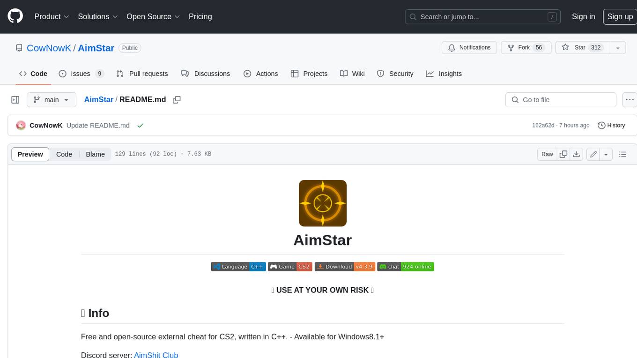Image resolution: width=637 pixels, height=358 pixels.
Task: Click the Download v4.3.9 badge
Action: click(344, 267)
